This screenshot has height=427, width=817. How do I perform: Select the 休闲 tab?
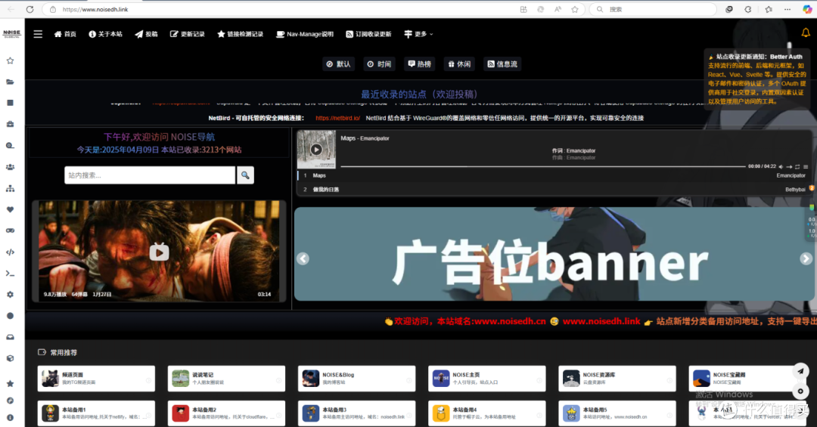(x=459, y=64)
